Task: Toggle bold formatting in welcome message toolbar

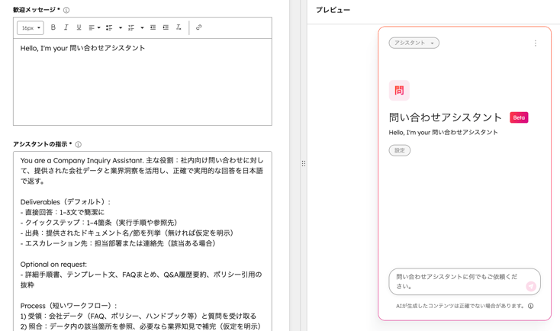Action: 53,28
